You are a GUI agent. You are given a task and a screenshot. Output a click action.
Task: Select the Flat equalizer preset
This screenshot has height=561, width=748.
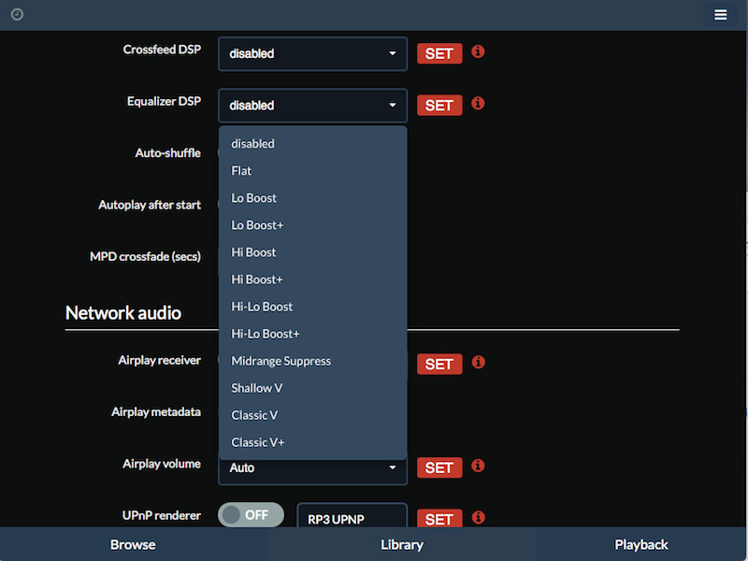[x=313, y=171]
